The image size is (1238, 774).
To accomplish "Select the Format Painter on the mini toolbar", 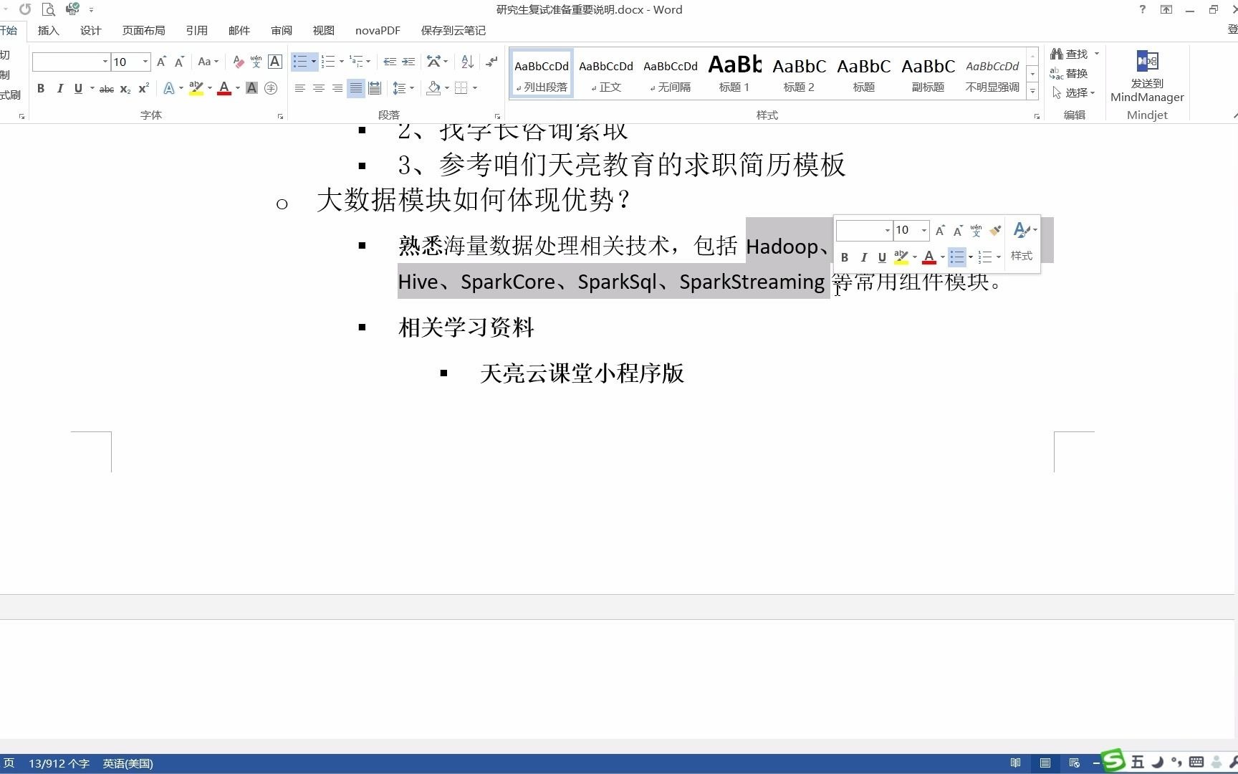I will point(995,230).
